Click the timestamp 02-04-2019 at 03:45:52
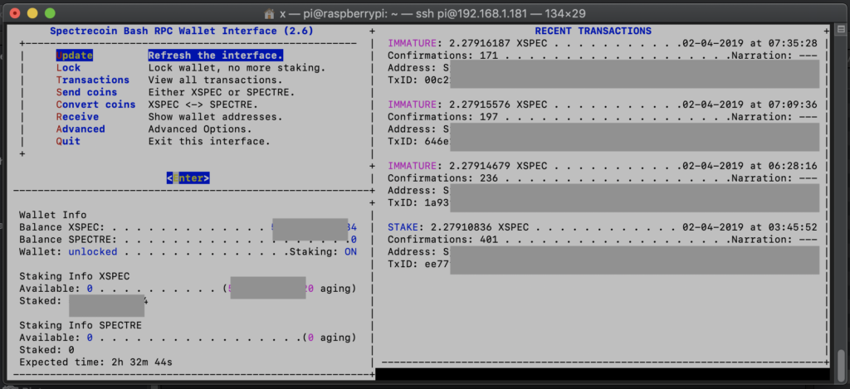This screenshot has height=389, width=850. pos(750,227)
